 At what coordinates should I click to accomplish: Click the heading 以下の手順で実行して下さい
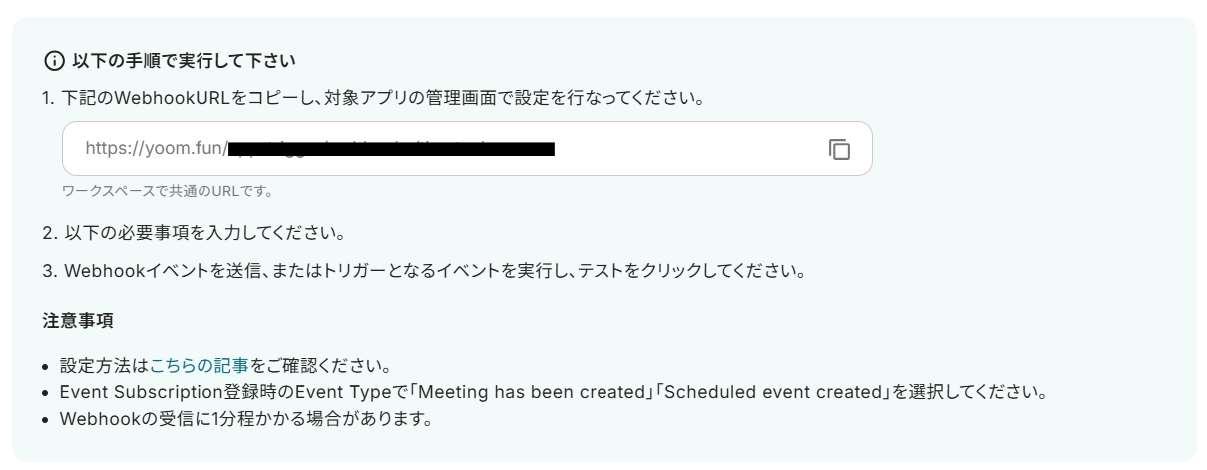point(183,62)
